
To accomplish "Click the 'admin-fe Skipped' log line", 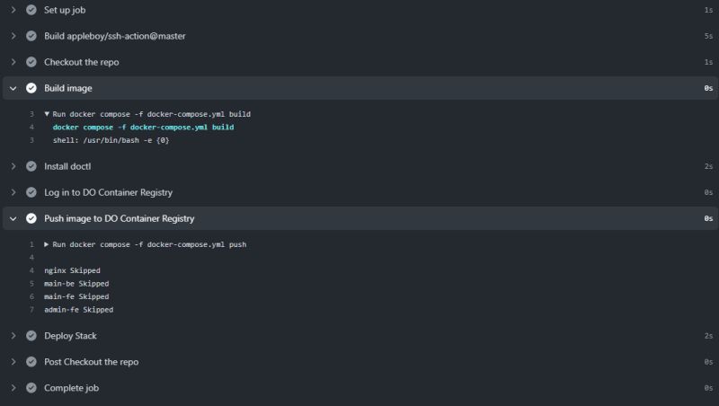I will (78, 310).
